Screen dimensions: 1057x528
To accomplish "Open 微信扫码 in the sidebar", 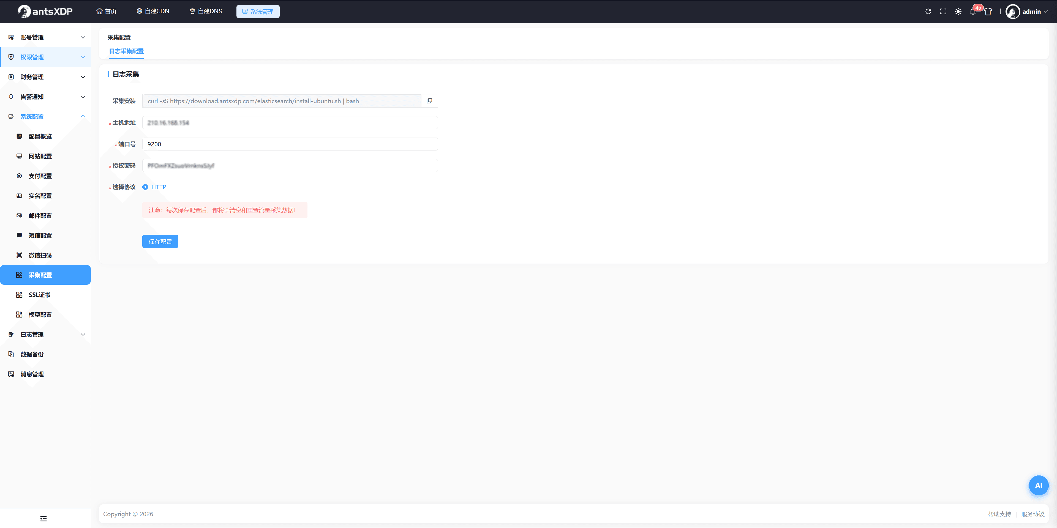I will (45, 255).
